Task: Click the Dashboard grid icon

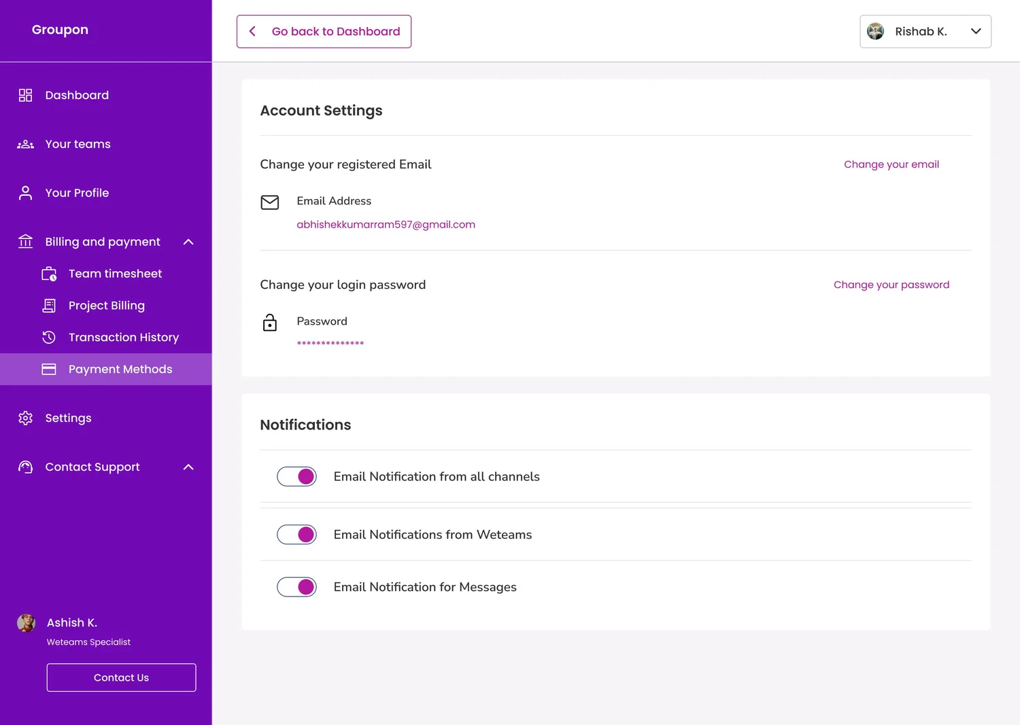Action: tap(25, 95)
